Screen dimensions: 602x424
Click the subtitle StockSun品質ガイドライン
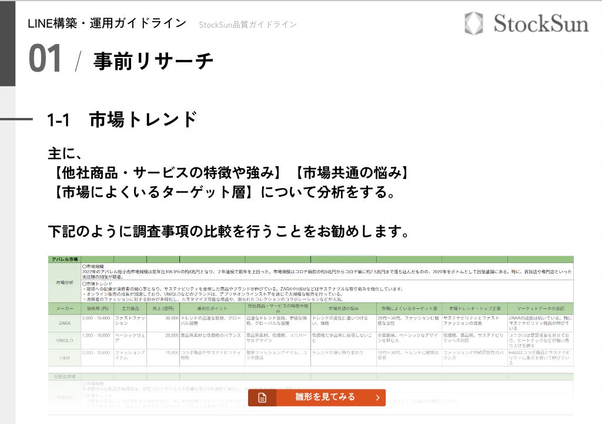point(248,25)
